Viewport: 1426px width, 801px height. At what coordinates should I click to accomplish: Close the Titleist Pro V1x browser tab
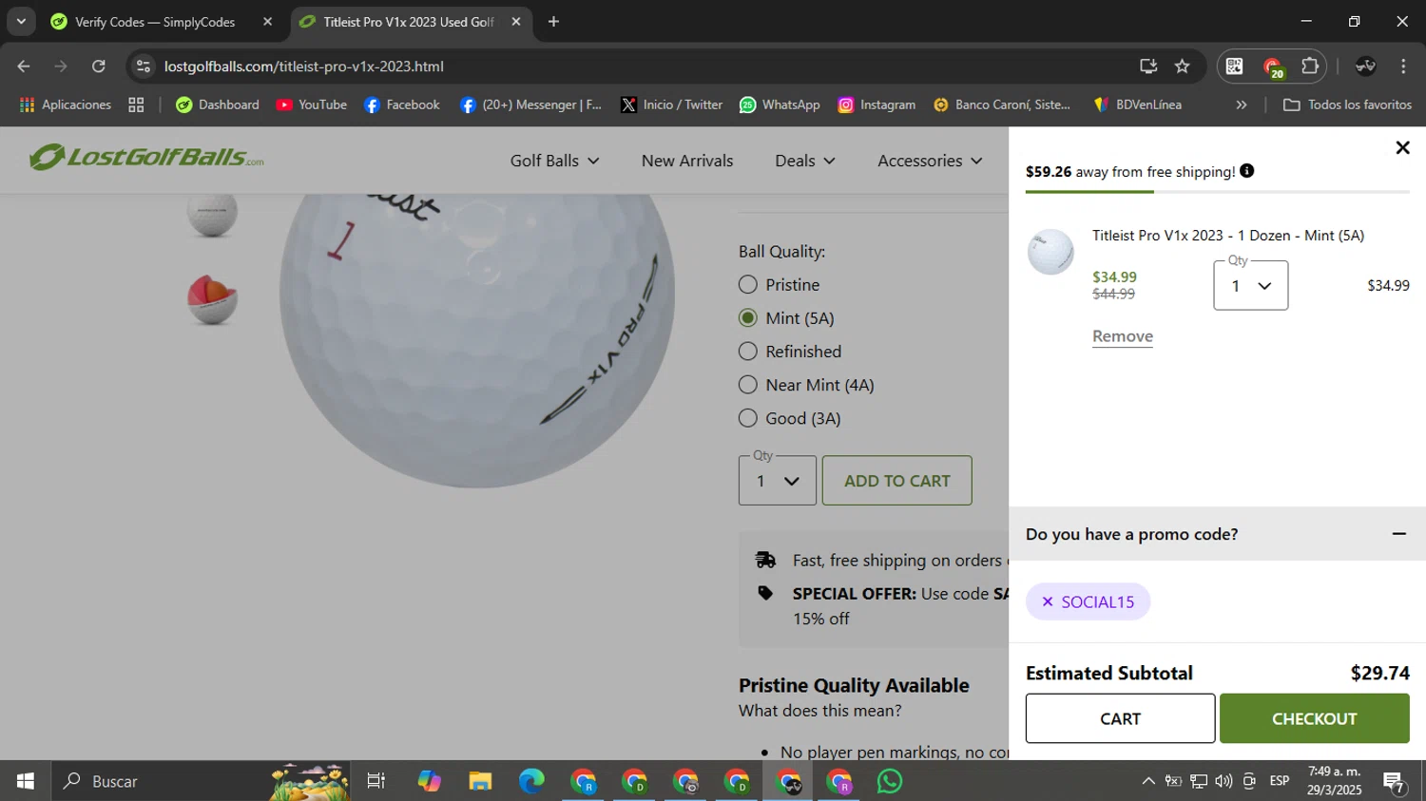516,21
